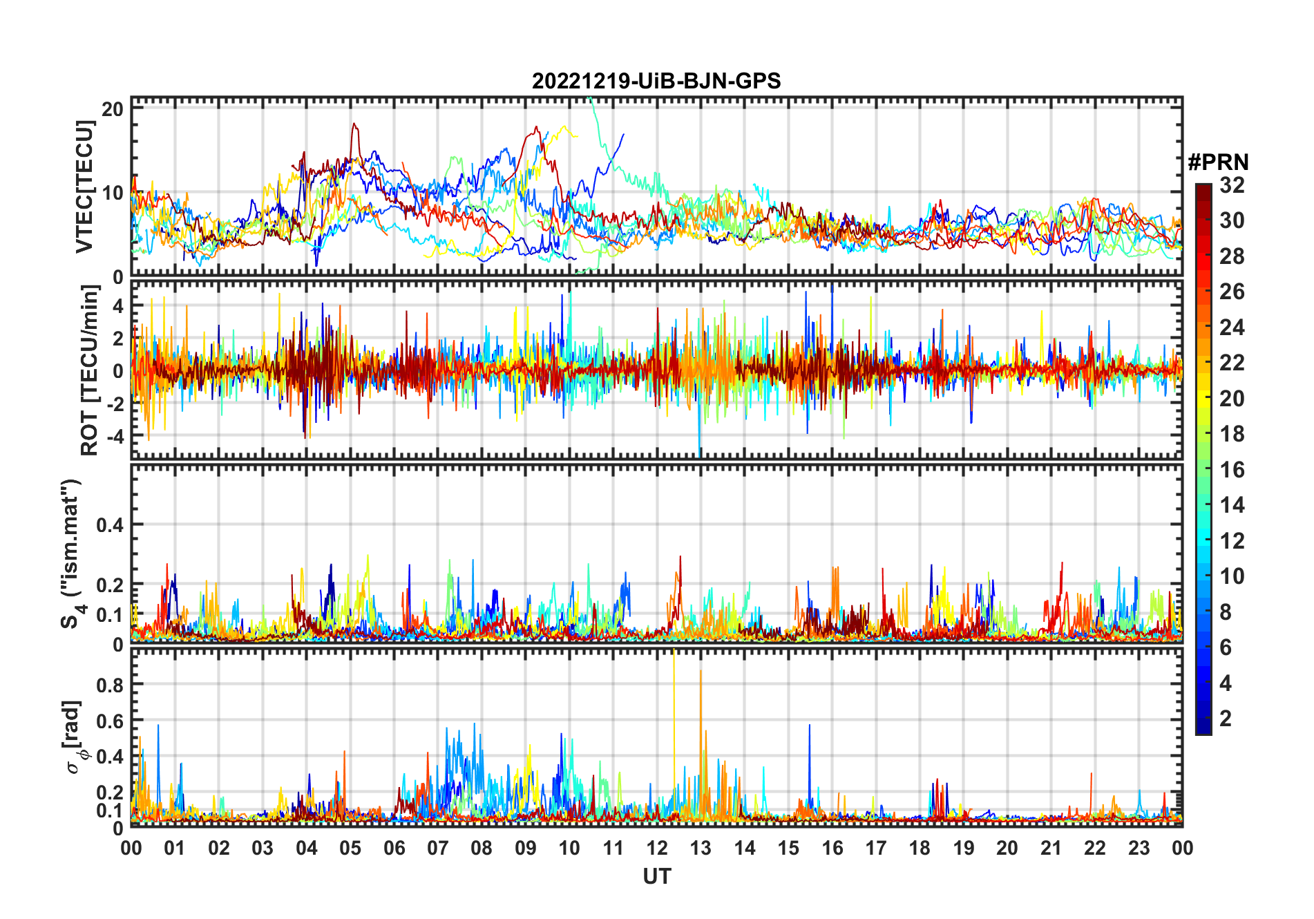The width and height of the screenshot is (1314, 919).
Task: Click the VTEC[TECU] axis label
Action: coord(84,187)
